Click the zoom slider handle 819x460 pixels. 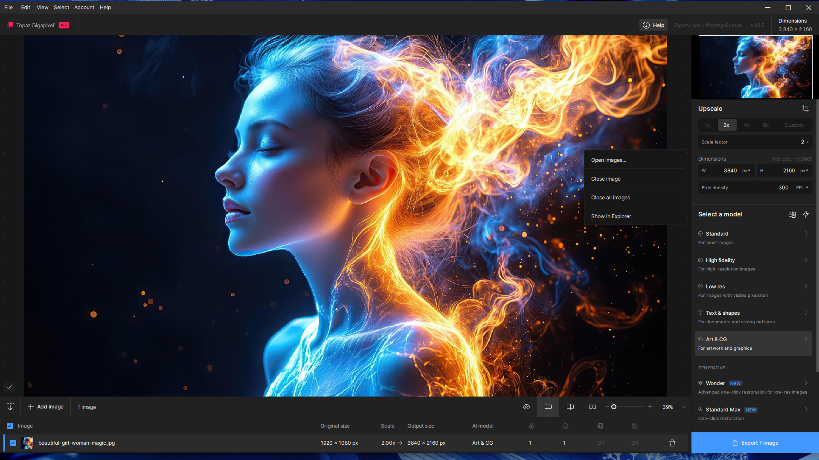[x=614, y=407]
